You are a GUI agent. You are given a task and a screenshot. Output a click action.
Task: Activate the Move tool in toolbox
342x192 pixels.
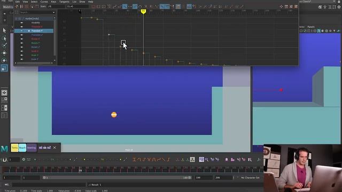4,53
